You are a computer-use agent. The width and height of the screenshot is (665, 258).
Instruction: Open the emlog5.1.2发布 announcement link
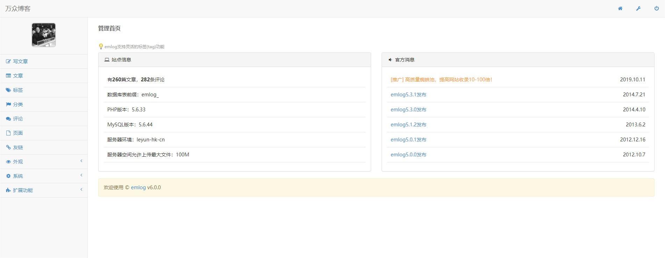[408, 125]
